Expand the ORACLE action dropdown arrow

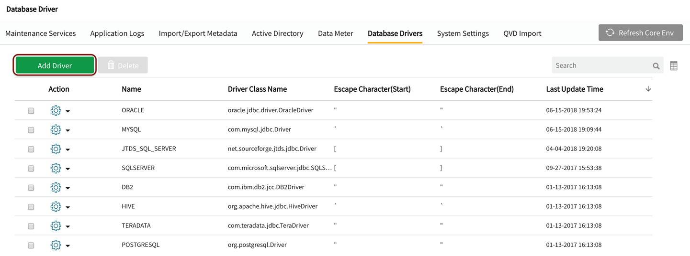68,111
